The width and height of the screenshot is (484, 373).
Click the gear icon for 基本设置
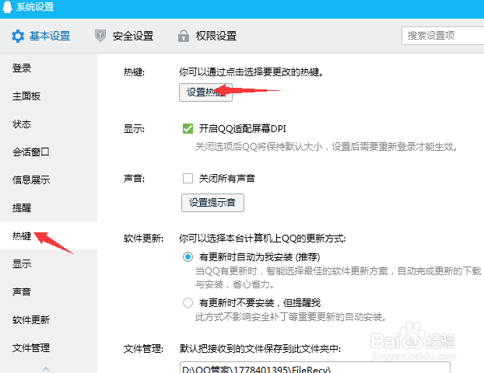tap(18, 36)
